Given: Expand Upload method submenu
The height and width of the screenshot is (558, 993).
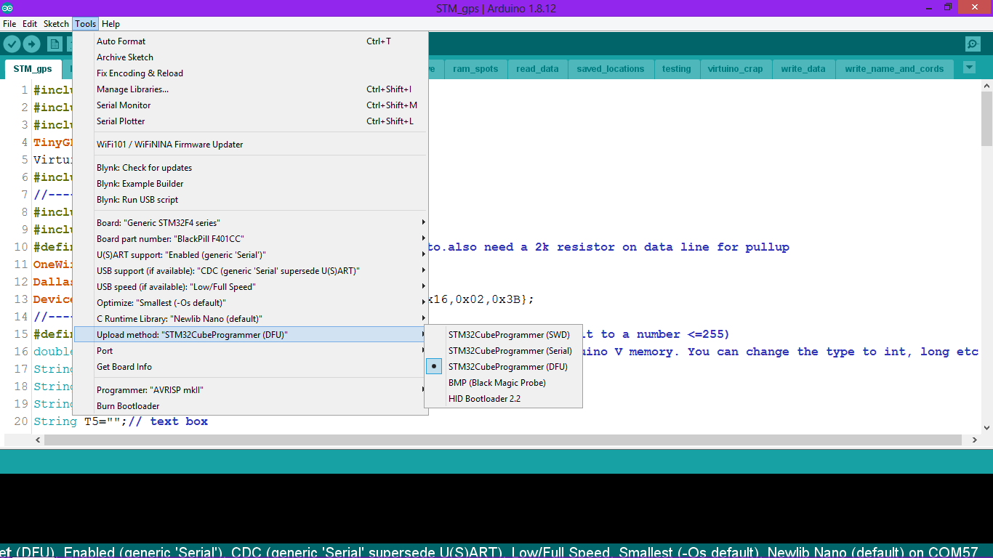Looking at the screenshot, I should click(251, 335).
